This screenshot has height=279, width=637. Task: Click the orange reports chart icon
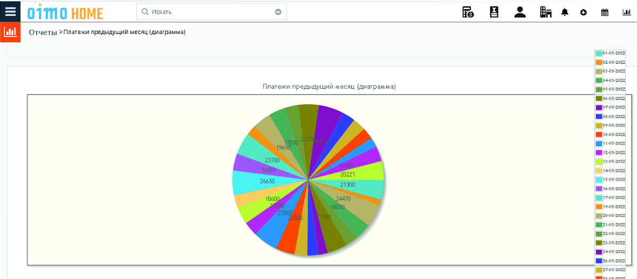[10, 32]
